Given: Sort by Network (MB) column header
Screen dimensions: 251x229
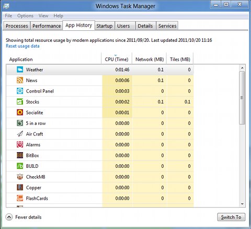Looking at the screenshot, I should coord(150,59).
